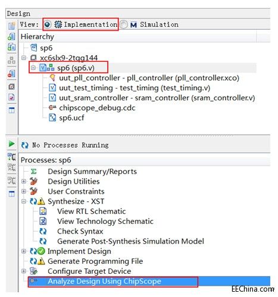Viewport: 278px width, 297px height.
Task: Click warning icon on Generate Programming File
Action: [41, 261]
